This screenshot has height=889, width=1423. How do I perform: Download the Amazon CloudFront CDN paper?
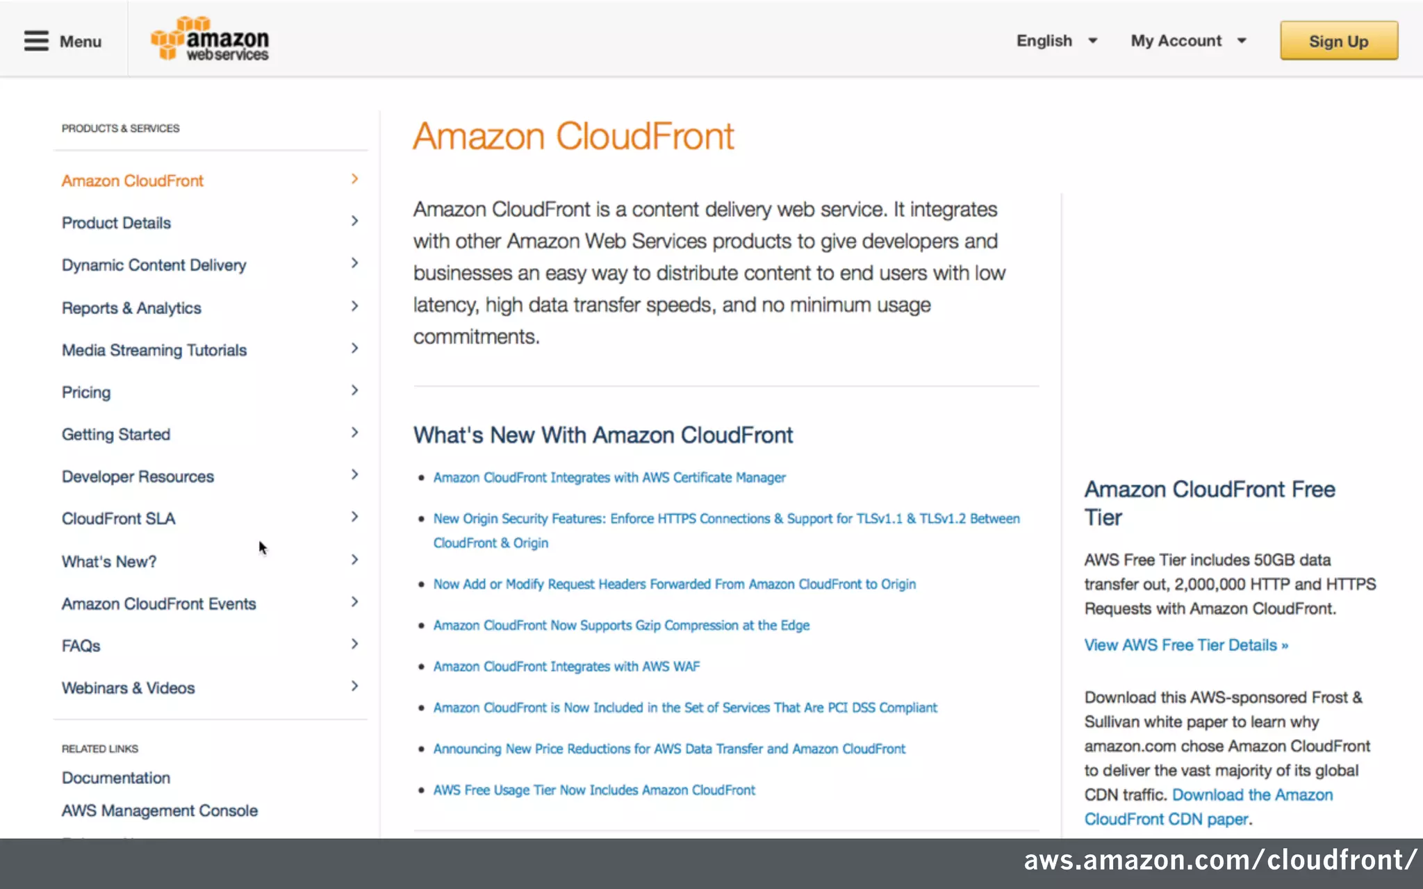tap(1209, 807)
